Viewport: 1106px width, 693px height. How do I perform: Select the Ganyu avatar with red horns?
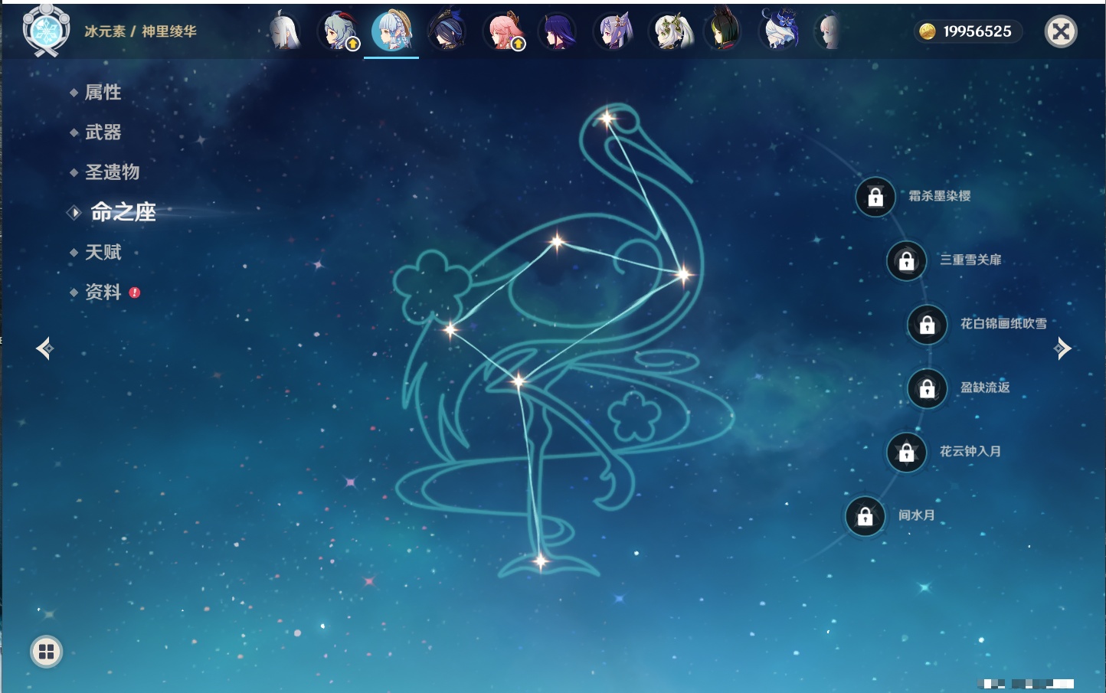(338, 31)
